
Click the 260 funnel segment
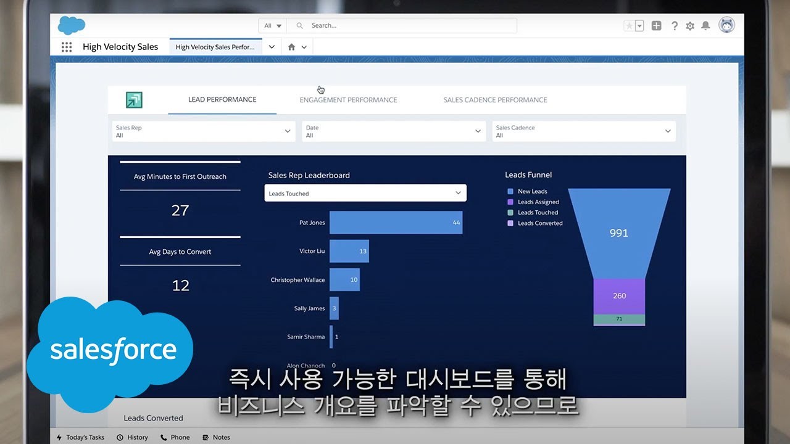[x=619, y=296]
